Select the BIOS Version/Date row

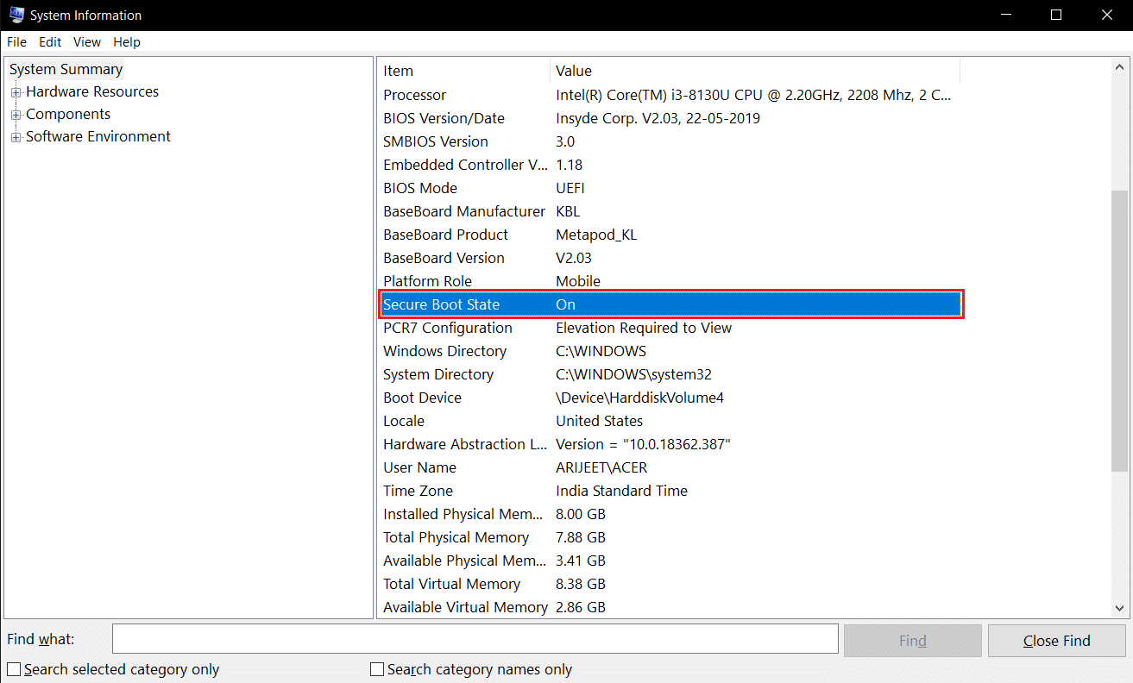pyautogui.click(x=670, y=118)
